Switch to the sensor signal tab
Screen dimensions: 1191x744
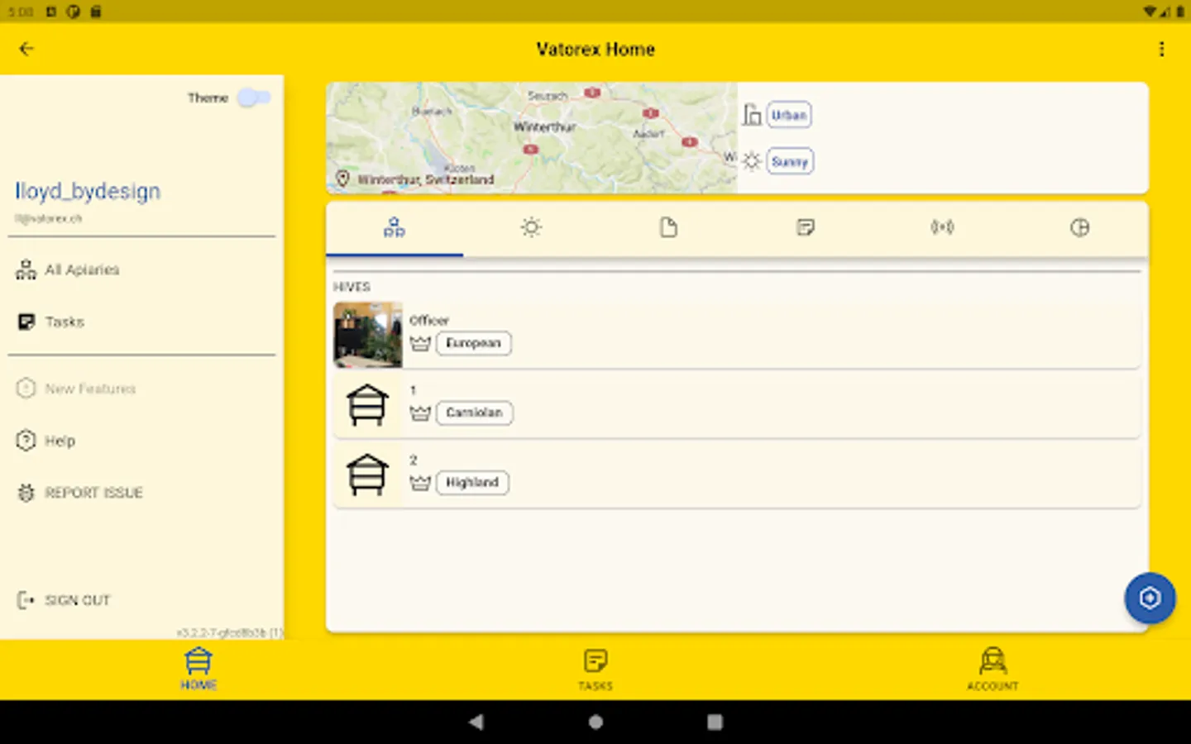point(942,227)
